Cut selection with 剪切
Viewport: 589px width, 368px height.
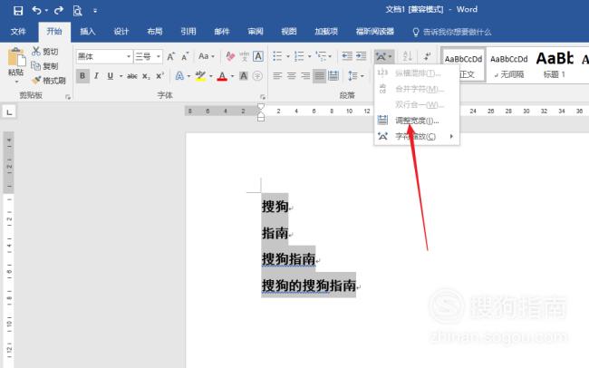45,52
